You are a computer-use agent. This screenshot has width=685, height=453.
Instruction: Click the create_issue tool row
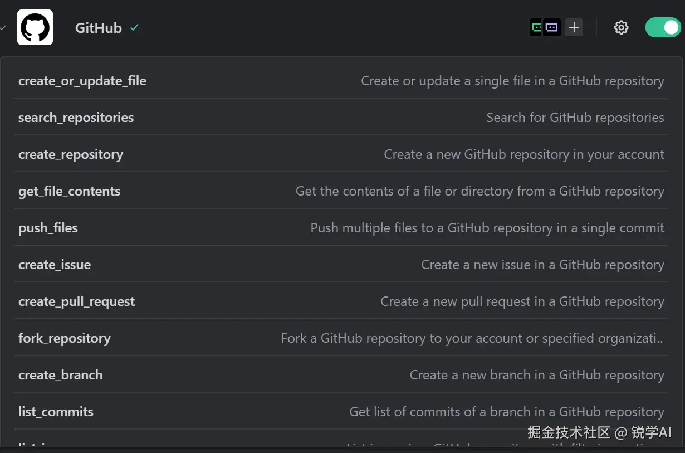point(55,265)
